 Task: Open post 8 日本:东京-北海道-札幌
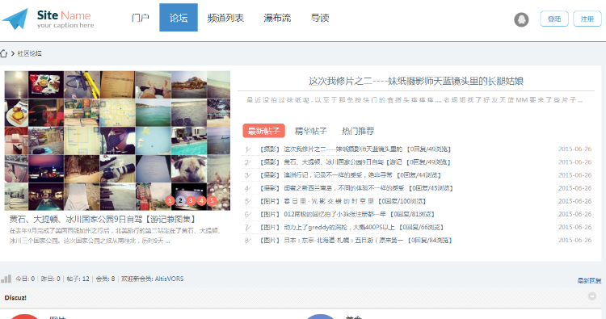pyautogui.click(x=343, y=240)
